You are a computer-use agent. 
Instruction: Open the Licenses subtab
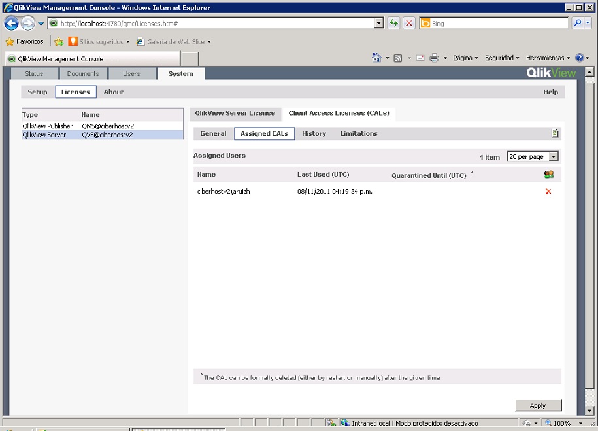click(76, 92)
